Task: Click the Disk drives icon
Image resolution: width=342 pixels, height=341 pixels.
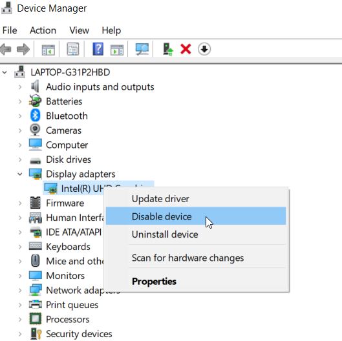Action: point(35,161)
